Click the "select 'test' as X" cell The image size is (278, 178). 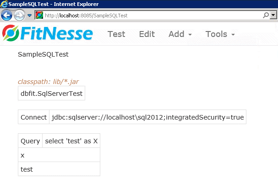[x=71, y=141]
